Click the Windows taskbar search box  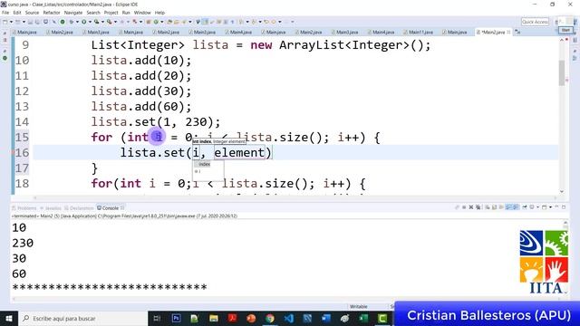tap(83, 318)
